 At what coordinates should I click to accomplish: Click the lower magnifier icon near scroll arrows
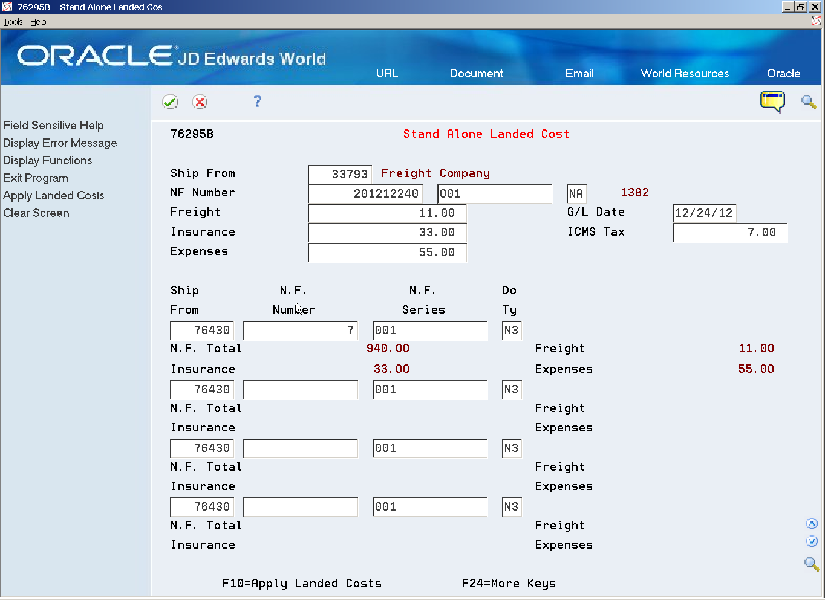coord(812,564)
